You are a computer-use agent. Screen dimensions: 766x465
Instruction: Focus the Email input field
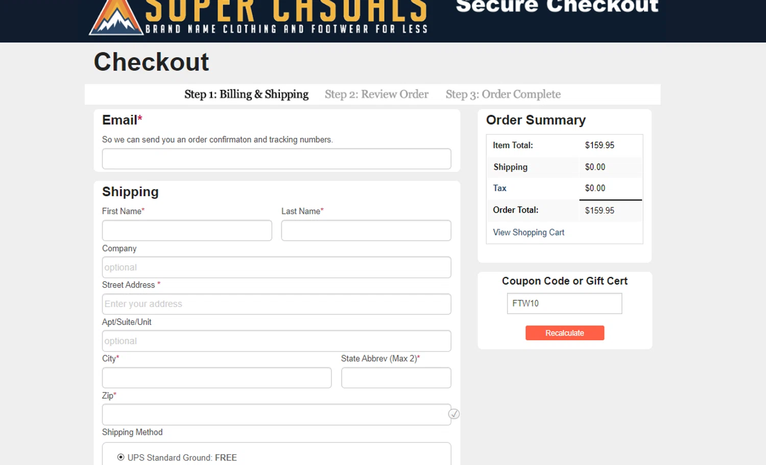276,159
